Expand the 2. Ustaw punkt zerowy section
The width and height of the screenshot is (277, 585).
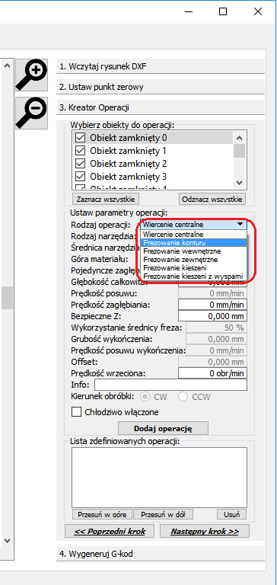pos(161,88)
